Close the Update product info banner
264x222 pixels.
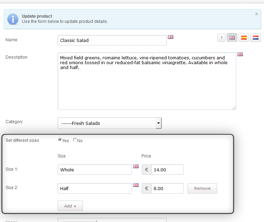[x=257, y=14]
